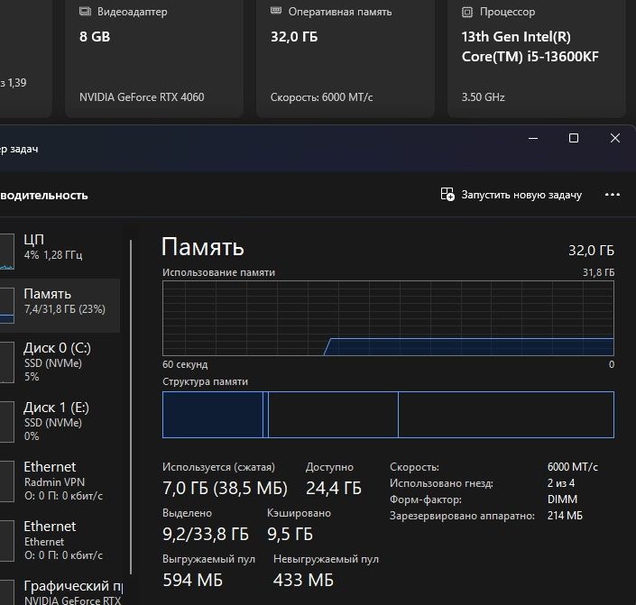The width and height of the screenshot is (636, 605).
Task: Click the Видеоадаптер card title
Action: (x=133, y=12)
